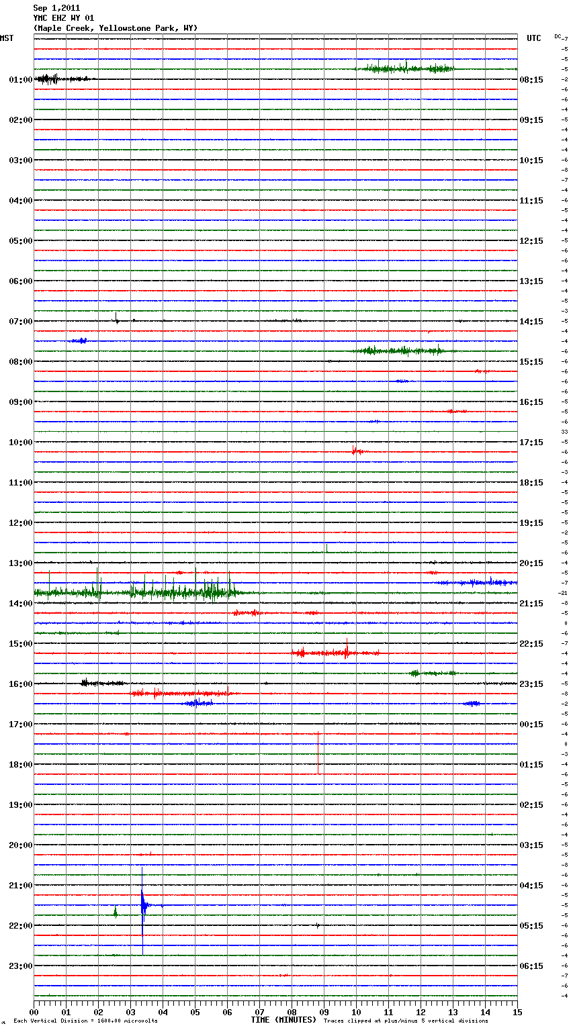
Task: Select the 17:00 MST hour label
Action: pos(21,724)
